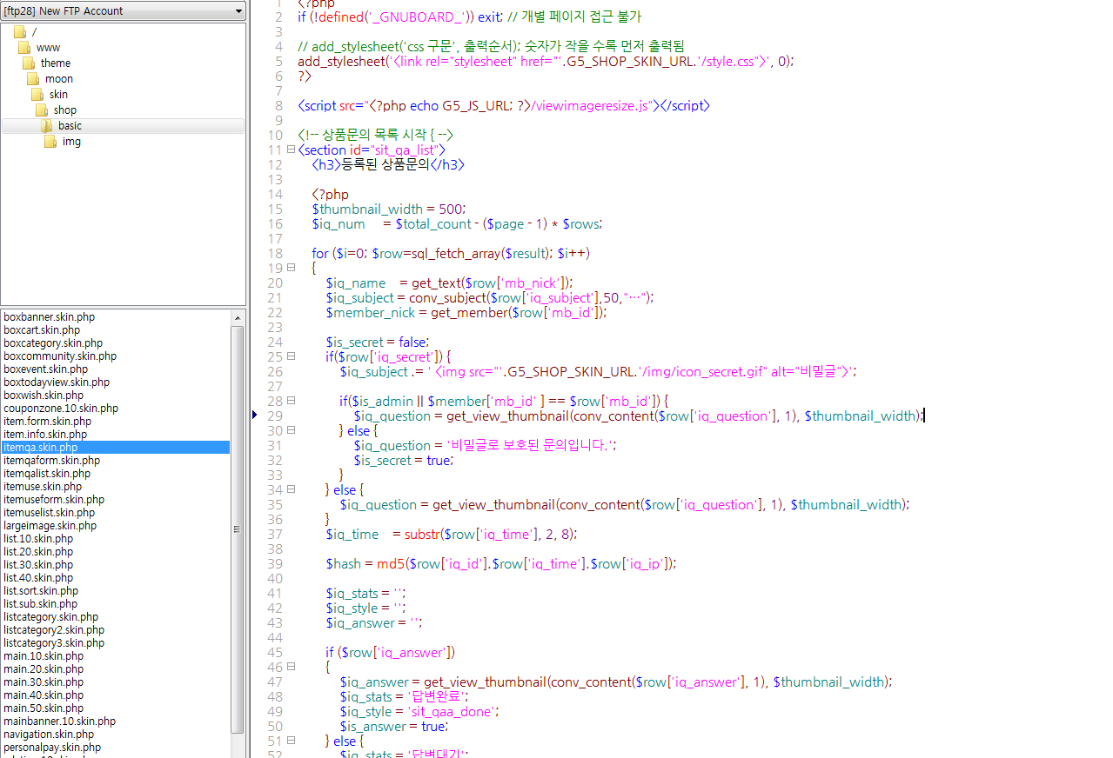Open listcategory3.skin.php file
The image size is (1113, 758).
54,643
